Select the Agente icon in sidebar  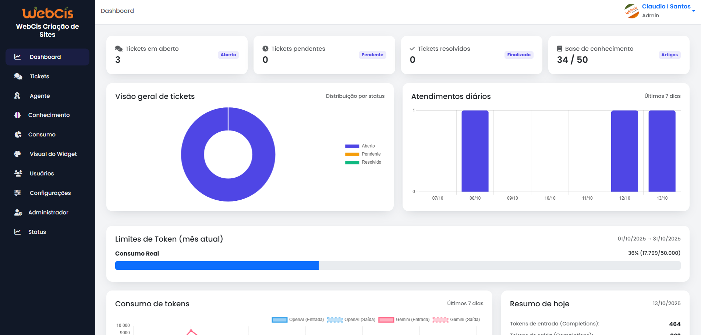[x=17, y=96]
